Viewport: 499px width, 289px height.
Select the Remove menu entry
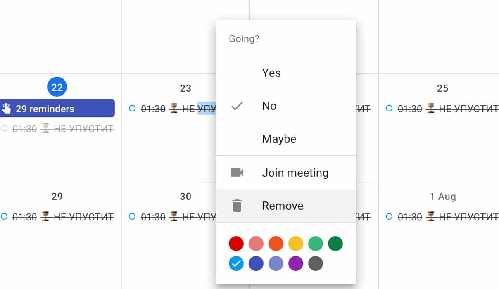click(x=283, y=206)
